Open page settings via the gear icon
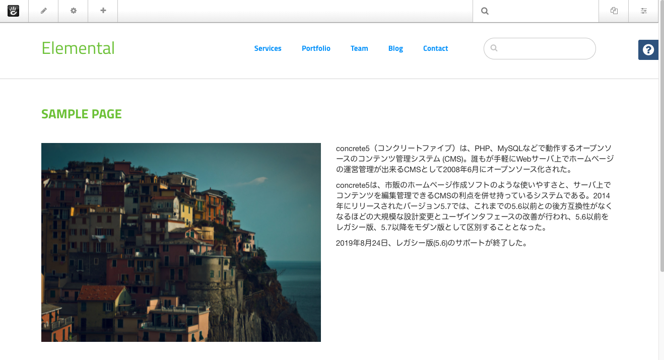The width and height of the screenshot is (664, 360). click(73, 11)
